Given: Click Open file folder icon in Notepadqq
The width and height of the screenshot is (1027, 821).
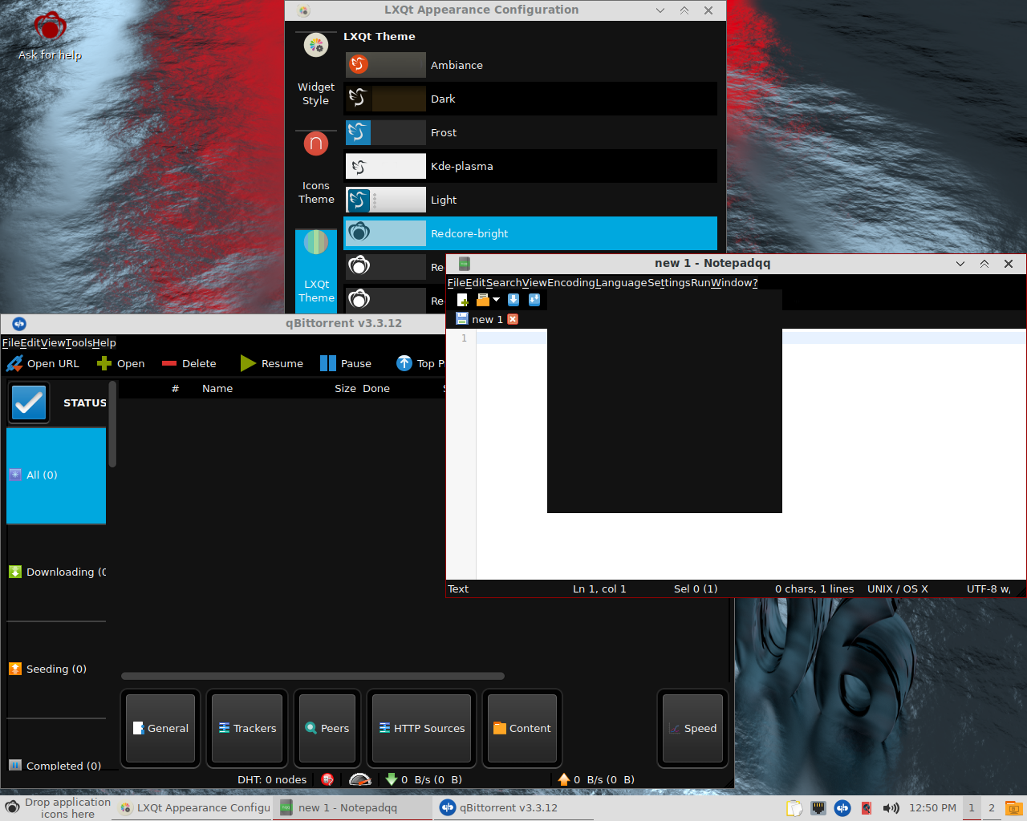Looking at the screenshot, I should pos(482,300).
